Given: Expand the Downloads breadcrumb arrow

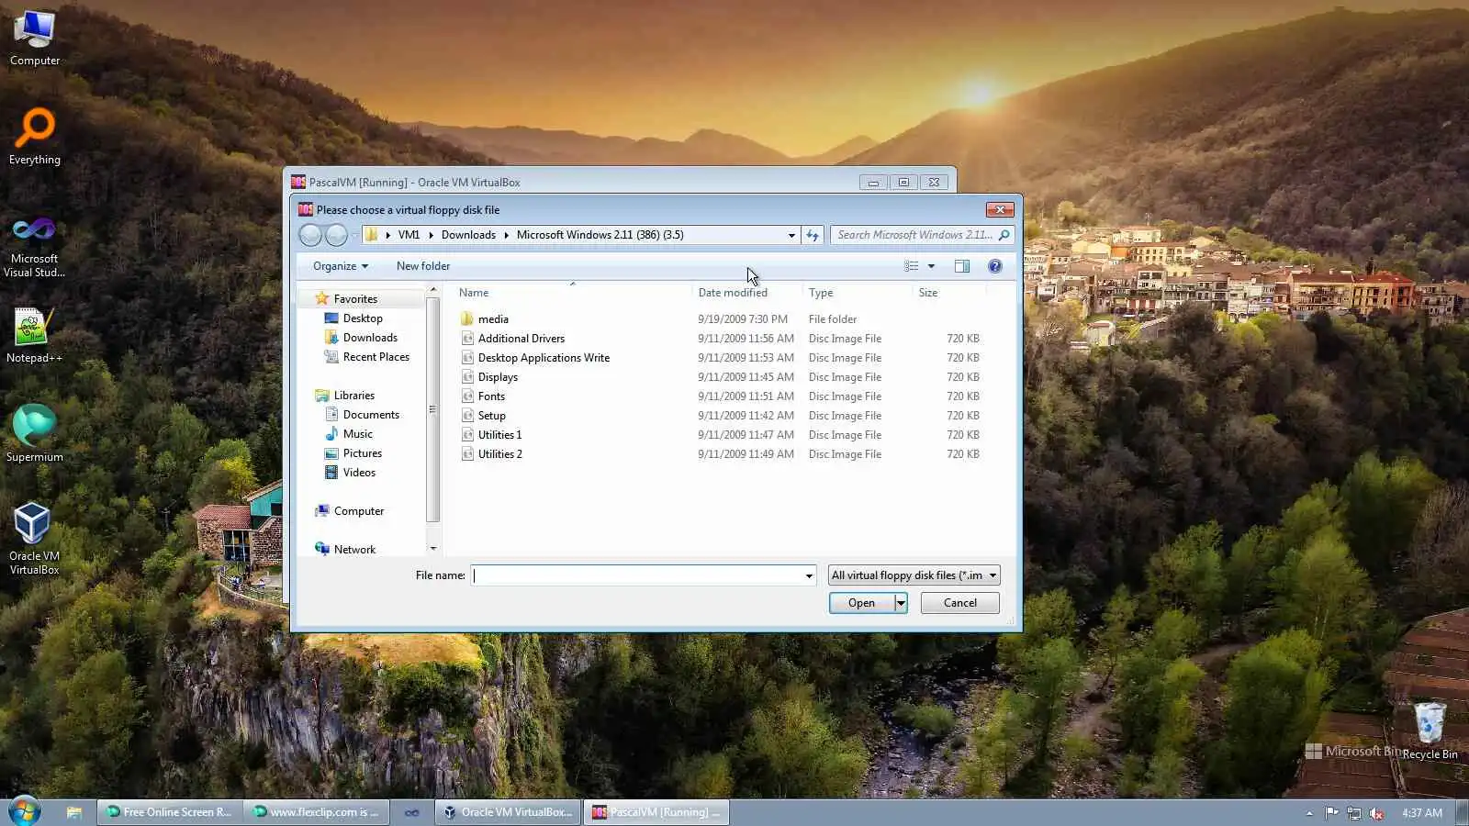Looking at the screenshot, I should [506, 235].
